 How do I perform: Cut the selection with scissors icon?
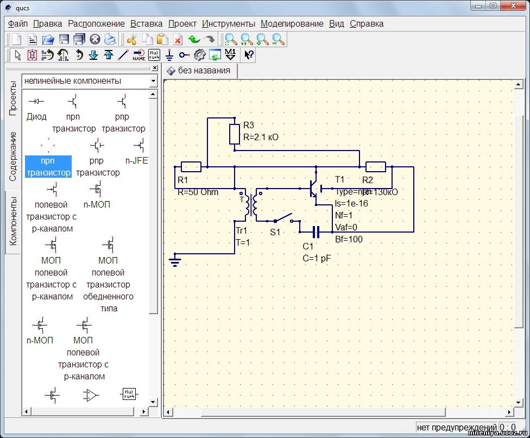coord(131,40)
